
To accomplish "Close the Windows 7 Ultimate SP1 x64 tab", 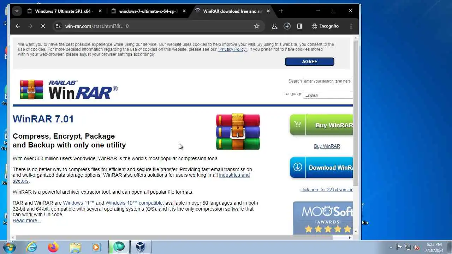I will (x=100, y=11).
